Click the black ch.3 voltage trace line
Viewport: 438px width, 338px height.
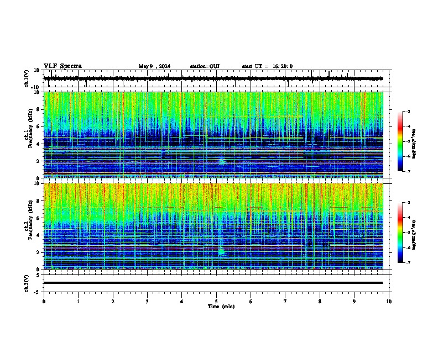pos(213,283)
